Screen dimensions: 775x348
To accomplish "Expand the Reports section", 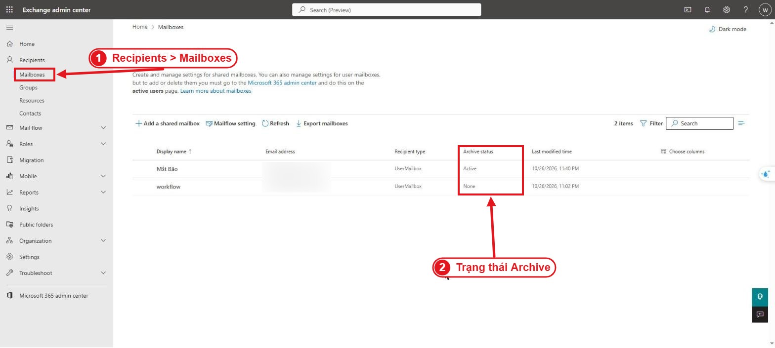I will point(103,193).
